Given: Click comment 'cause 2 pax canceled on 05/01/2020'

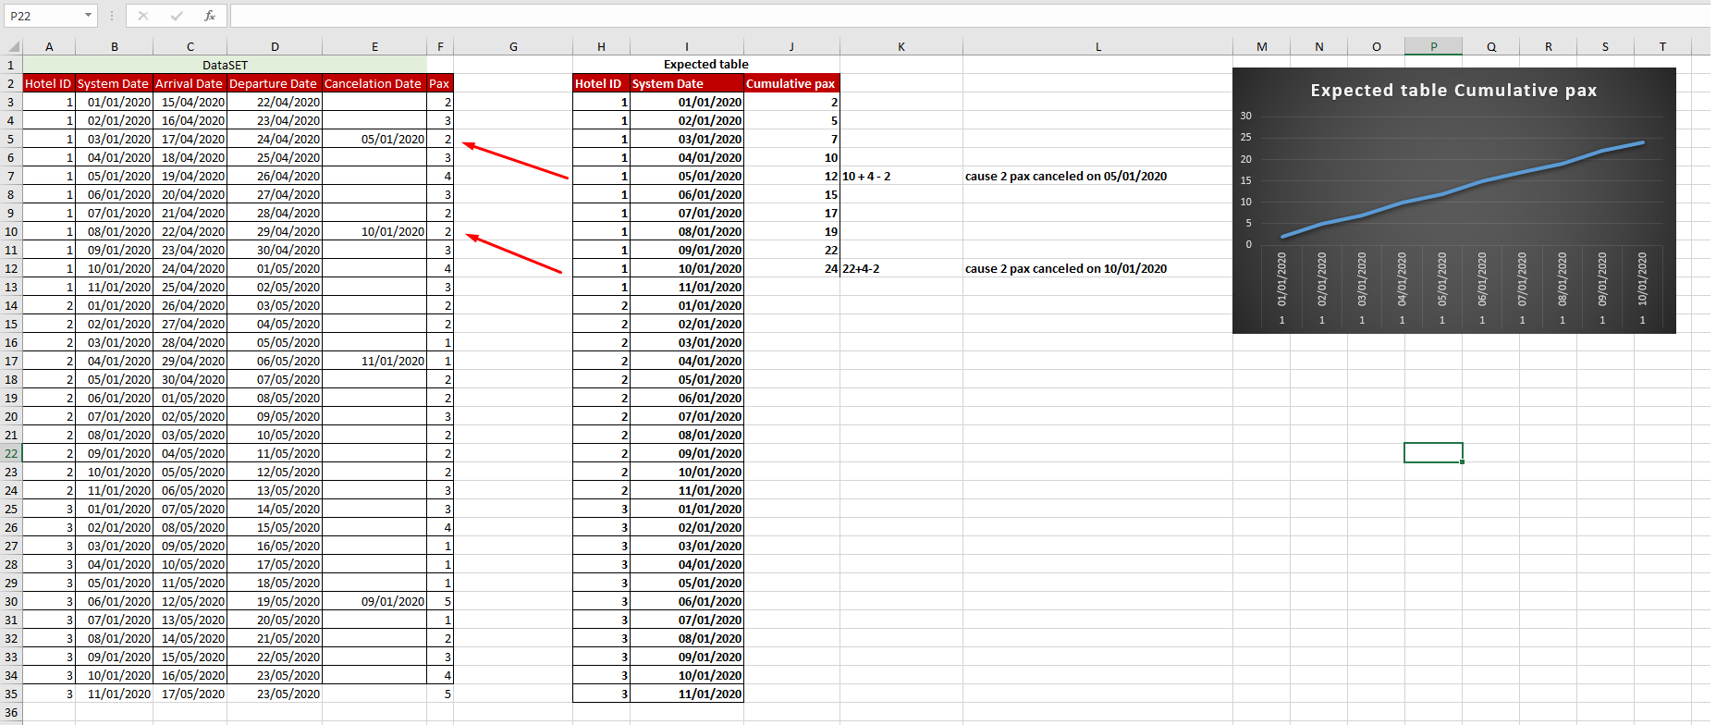Looking at the screenshot, I should tap(1066, 176).
